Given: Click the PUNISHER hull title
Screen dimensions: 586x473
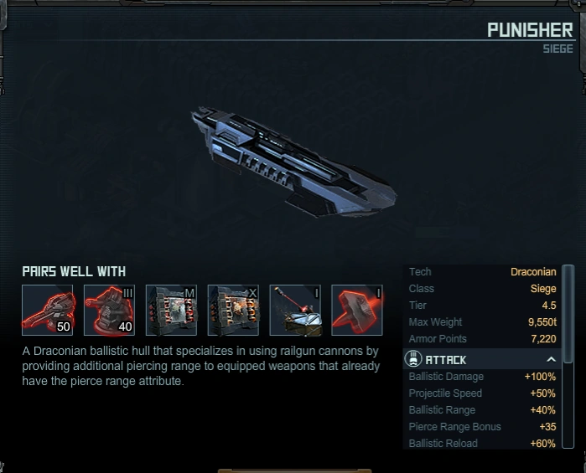Looking at the screenshot, I should point(530,30).
